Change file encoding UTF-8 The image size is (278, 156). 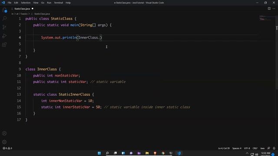(247, 148)
